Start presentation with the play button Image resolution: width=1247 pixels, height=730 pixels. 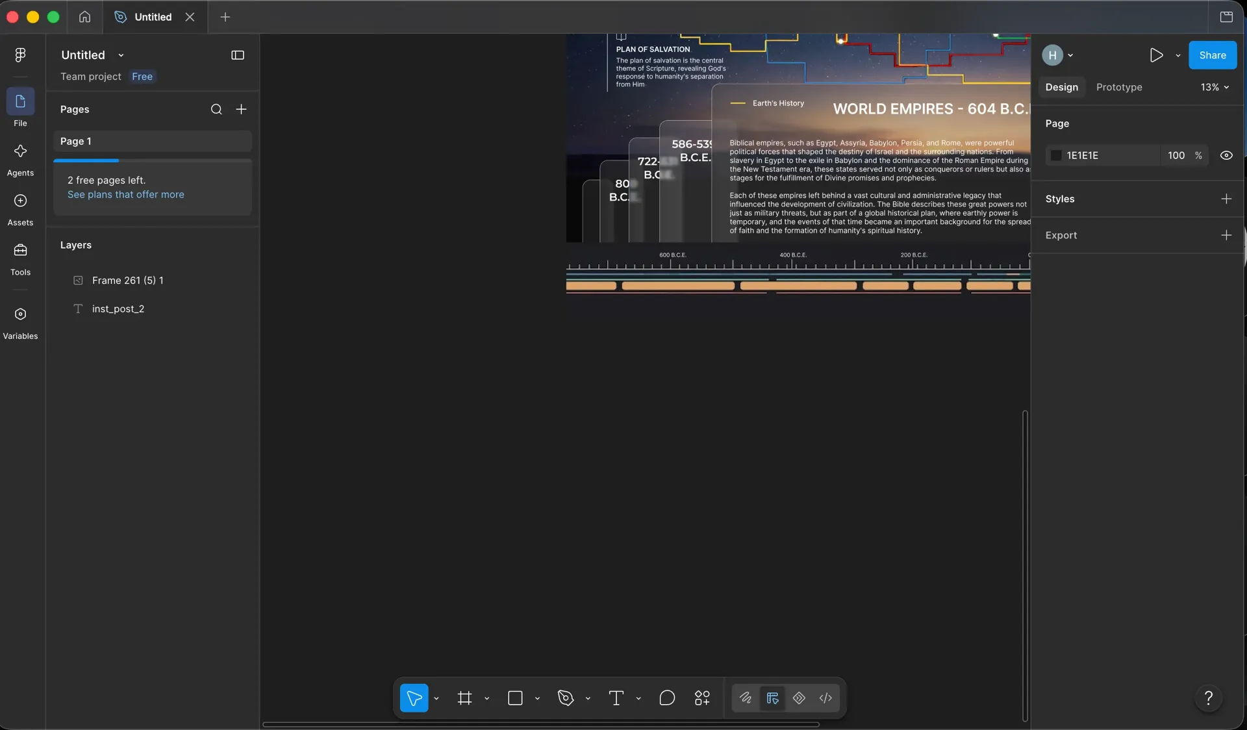1156,55
